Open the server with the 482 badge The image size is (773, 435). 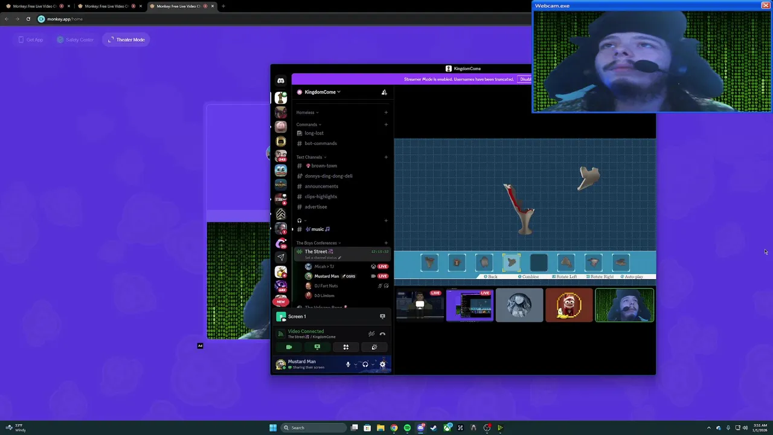(281, 287)
